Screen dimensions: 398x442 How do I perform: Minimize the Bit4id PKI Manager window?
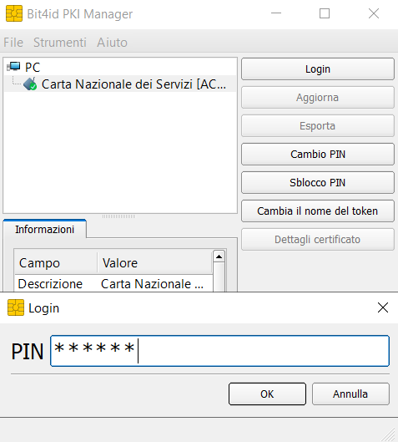tap(276, 13)
